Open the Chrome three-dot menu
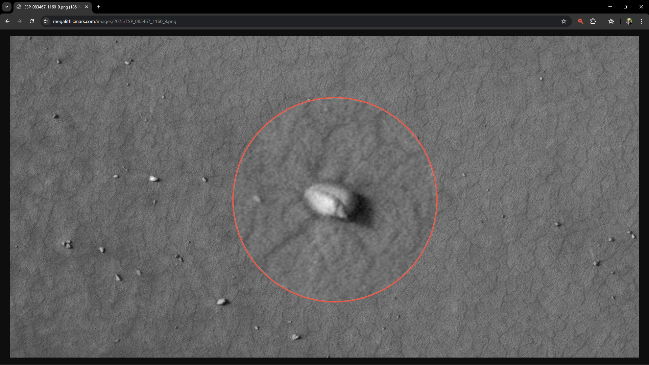This screenshot has width=649, height=365. 642,21
